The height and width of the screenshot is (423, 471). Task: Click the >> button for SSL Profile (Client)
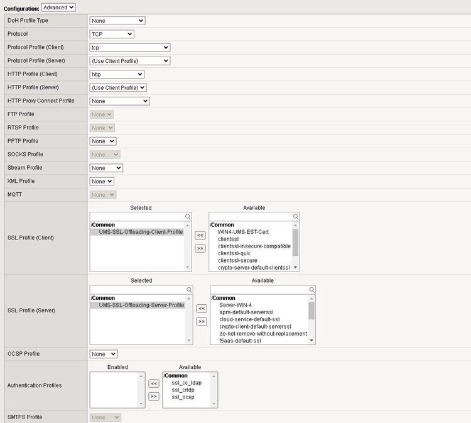coord(200,248)
